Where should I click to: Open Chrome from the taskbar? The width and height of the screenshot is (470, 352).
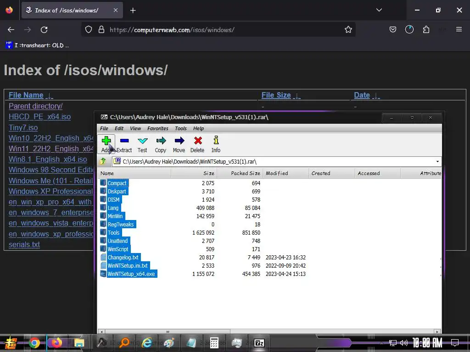(34, 343)
